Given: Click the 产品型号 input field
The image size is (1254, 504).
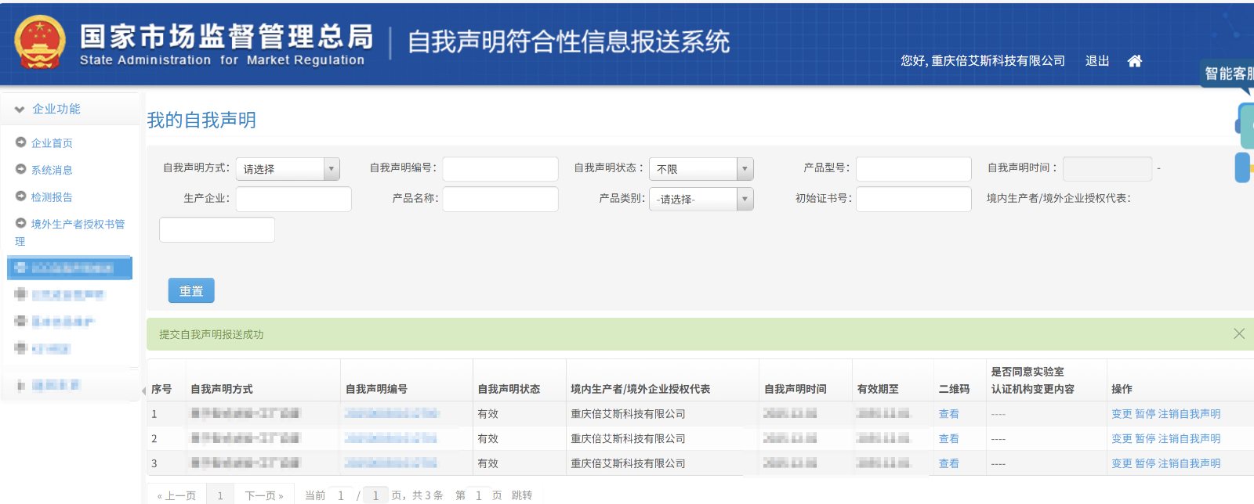Looking at the screenshot, I should pos(913,169).
